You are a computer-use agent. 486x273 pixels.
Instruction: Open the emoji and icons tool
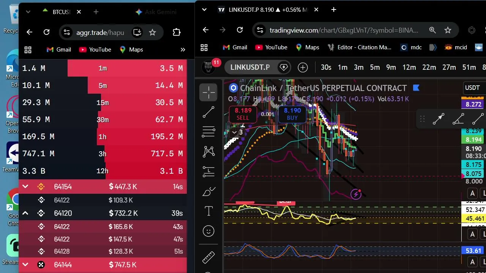coord(208,231)
